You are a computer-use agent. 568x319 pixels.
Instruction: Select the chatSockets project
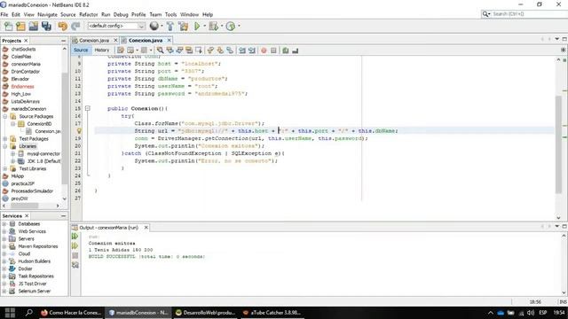point(23,50)
